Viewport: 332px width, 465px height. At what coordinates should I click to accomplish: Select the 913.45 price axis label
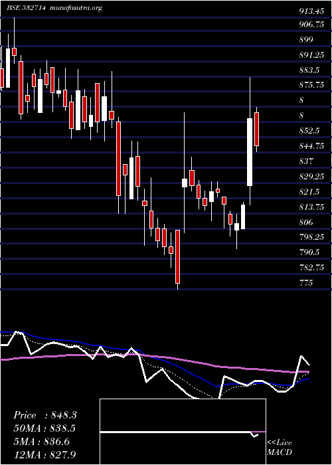[x=311, y=11]
